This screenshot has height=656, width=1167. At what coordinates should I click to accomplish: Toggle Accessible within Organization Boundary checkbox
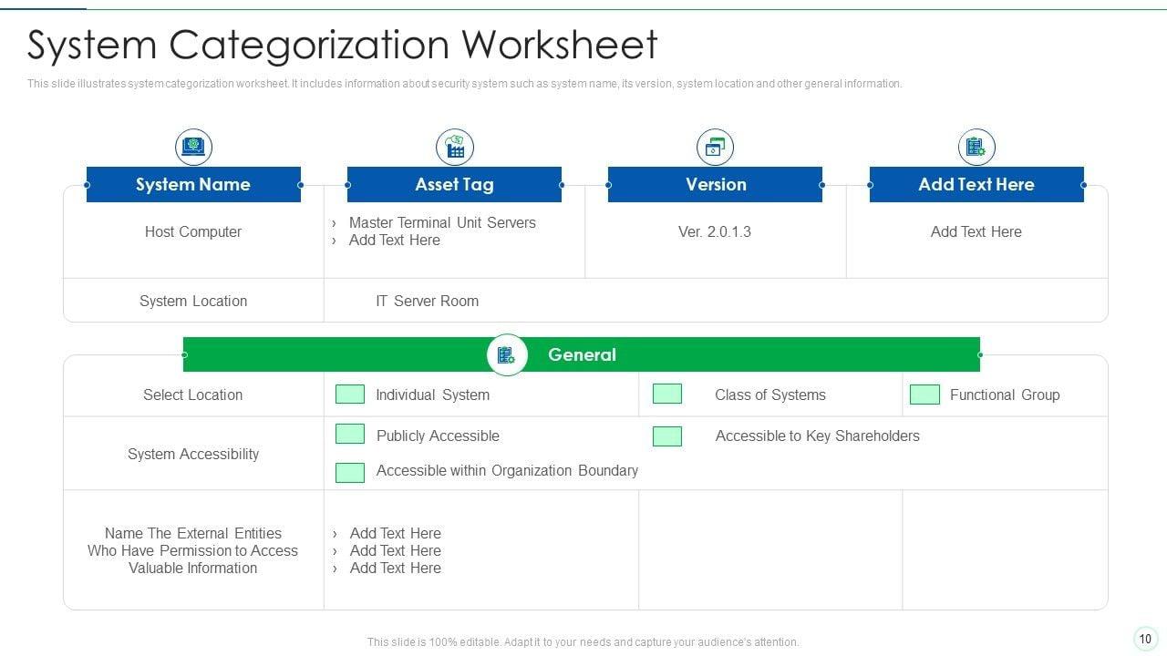(x=350, y=472)
